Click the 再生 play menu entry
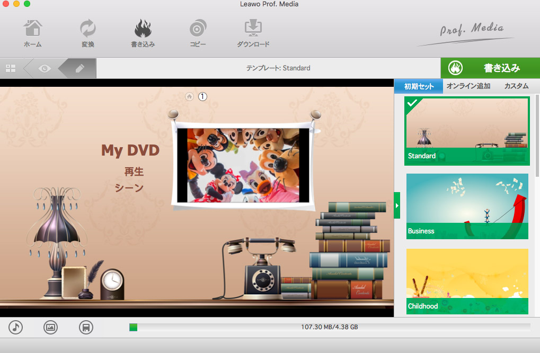Viewport: 540px width, 353px height. click(x=134, y=171)
